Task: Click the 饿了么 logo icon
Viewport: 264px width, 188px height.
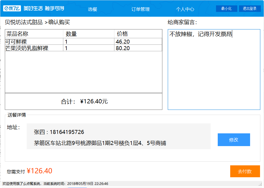Action: point(12,8)
